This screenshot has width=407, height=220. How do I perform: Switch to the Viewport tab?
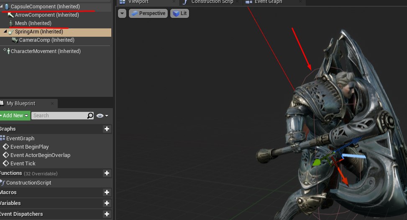coord(138,2)
